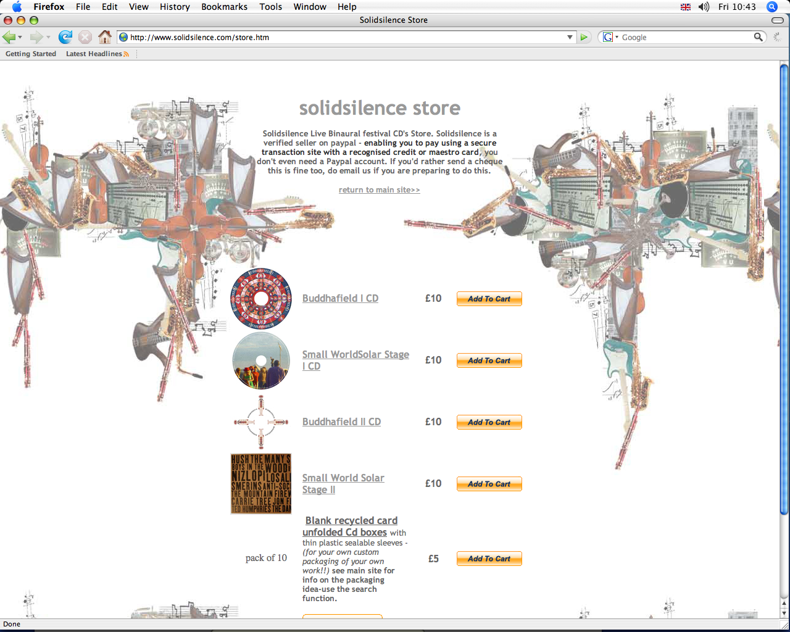The height and width of the screenshot is (632, 790).
Task: Click the address bar URL field
Action: coord(346,37)
